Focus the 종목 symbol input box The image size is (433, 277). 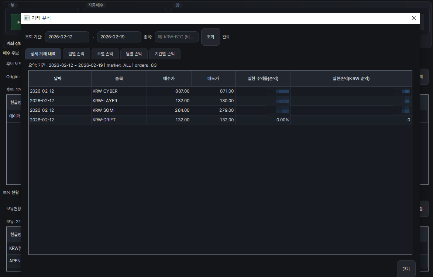(x=176, y=37)
